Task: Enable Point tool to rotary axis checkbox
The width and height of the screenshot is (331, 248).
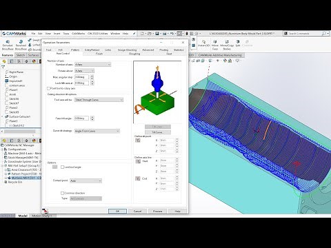Action: [48, 88]
